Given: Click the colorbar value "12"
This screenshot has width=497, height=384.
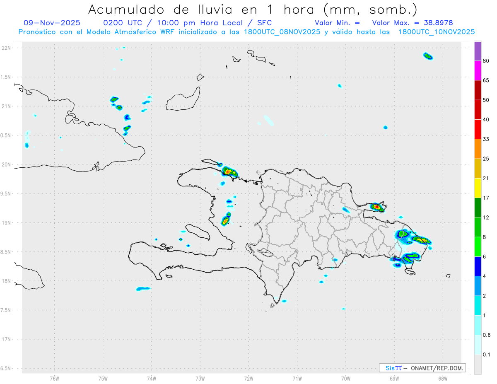Looking at the screenshot, I should [x=486, y=217].
